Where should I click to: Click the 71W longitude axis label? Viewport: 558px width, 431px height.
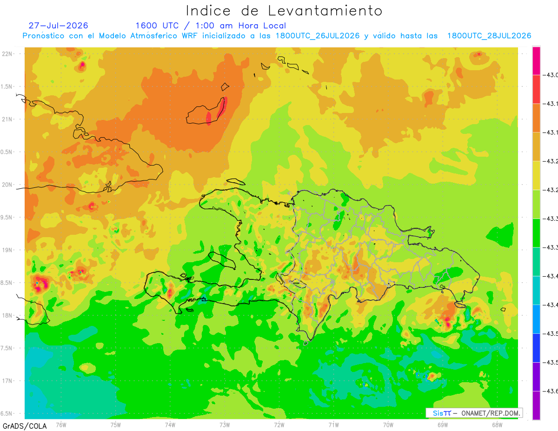[x=333, y=424]
